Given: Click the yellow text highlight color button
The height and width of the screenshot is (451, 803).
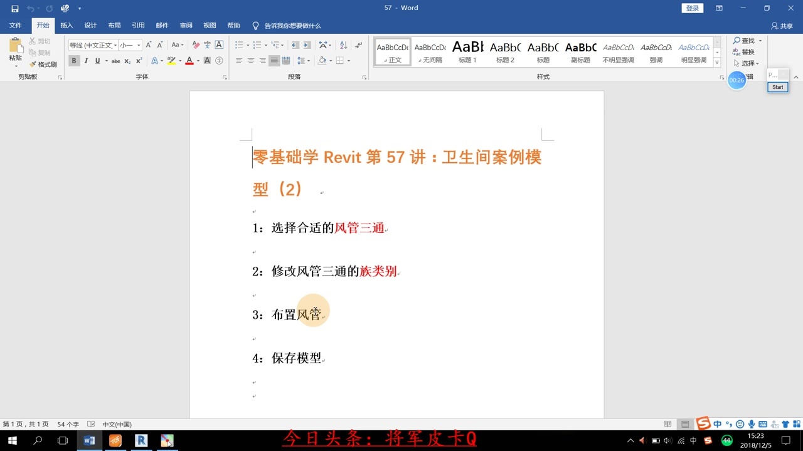Looking at the screenshot, I should [x=171, y=61].
